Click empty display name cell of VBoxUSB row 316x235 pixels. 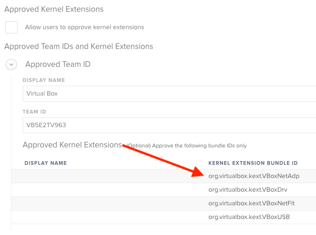pyautogui.click(x=109, y=217)
